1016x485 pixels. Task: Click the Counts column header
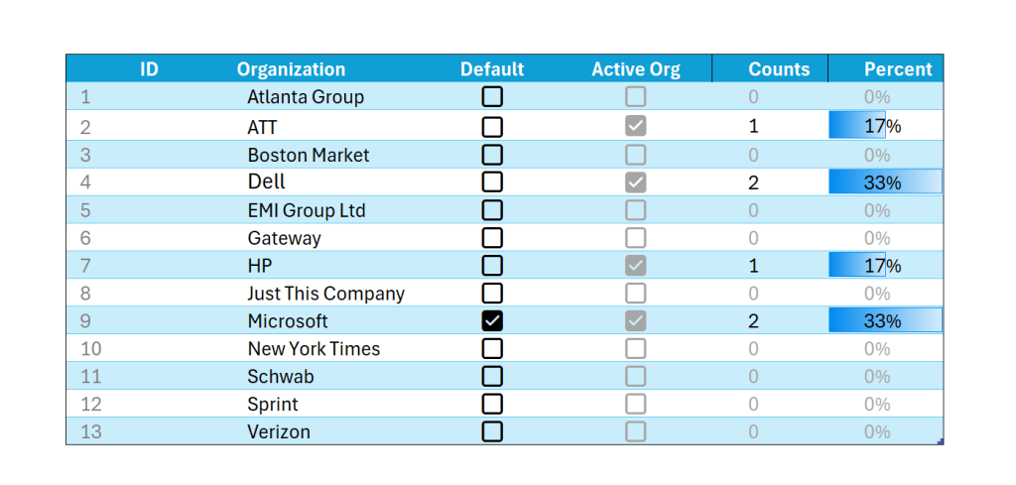click(779, 69)
